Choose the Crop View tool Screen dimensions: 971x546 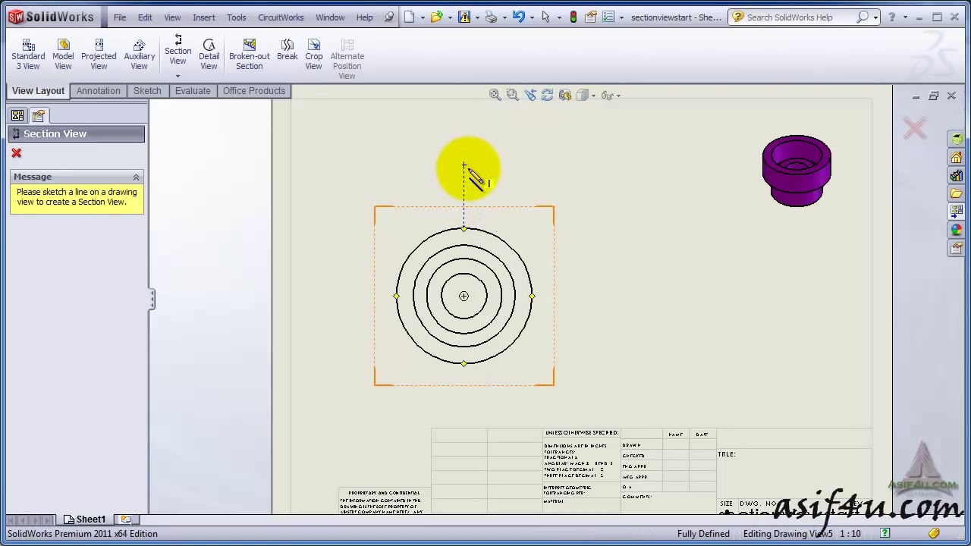(313, 55)
